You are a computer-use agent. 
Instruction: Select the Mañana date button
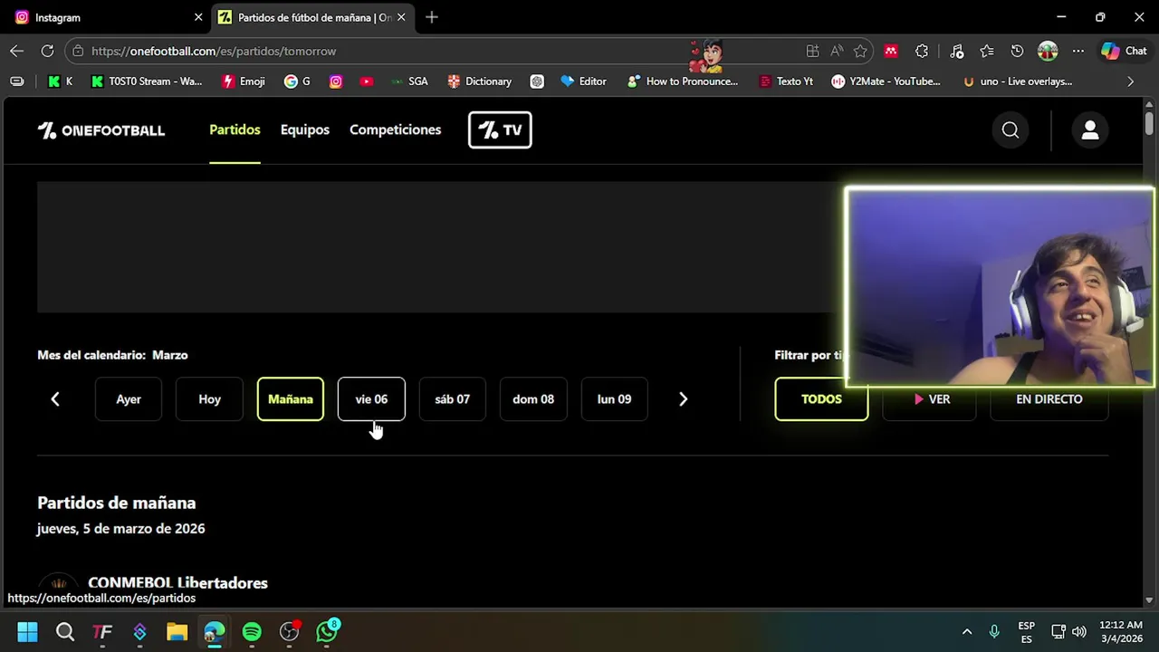[x=291, y=399]
